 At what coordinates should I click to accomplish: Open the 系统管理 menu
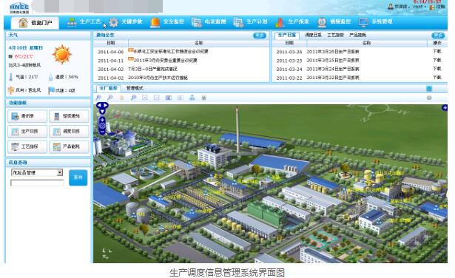(x=376, y=21)
